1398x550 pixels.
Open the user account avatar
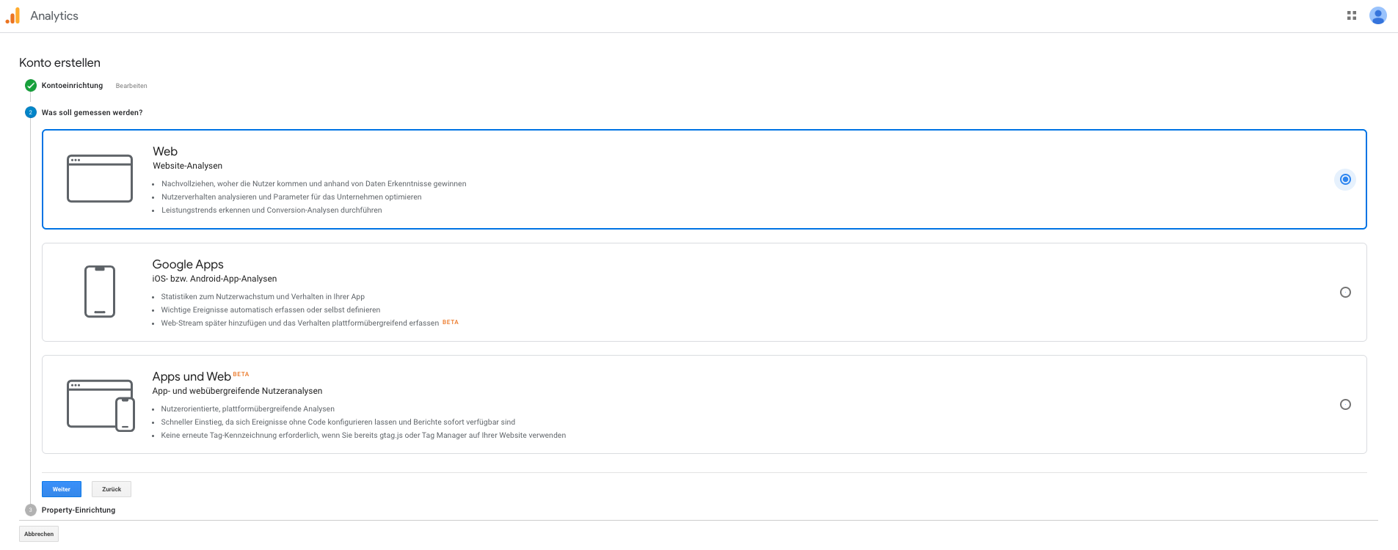[x=1377, y=15]
